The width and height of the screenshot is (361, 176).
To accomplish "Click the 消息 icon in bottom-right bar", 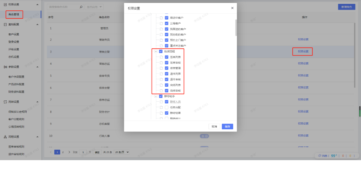I will [320, 156].
